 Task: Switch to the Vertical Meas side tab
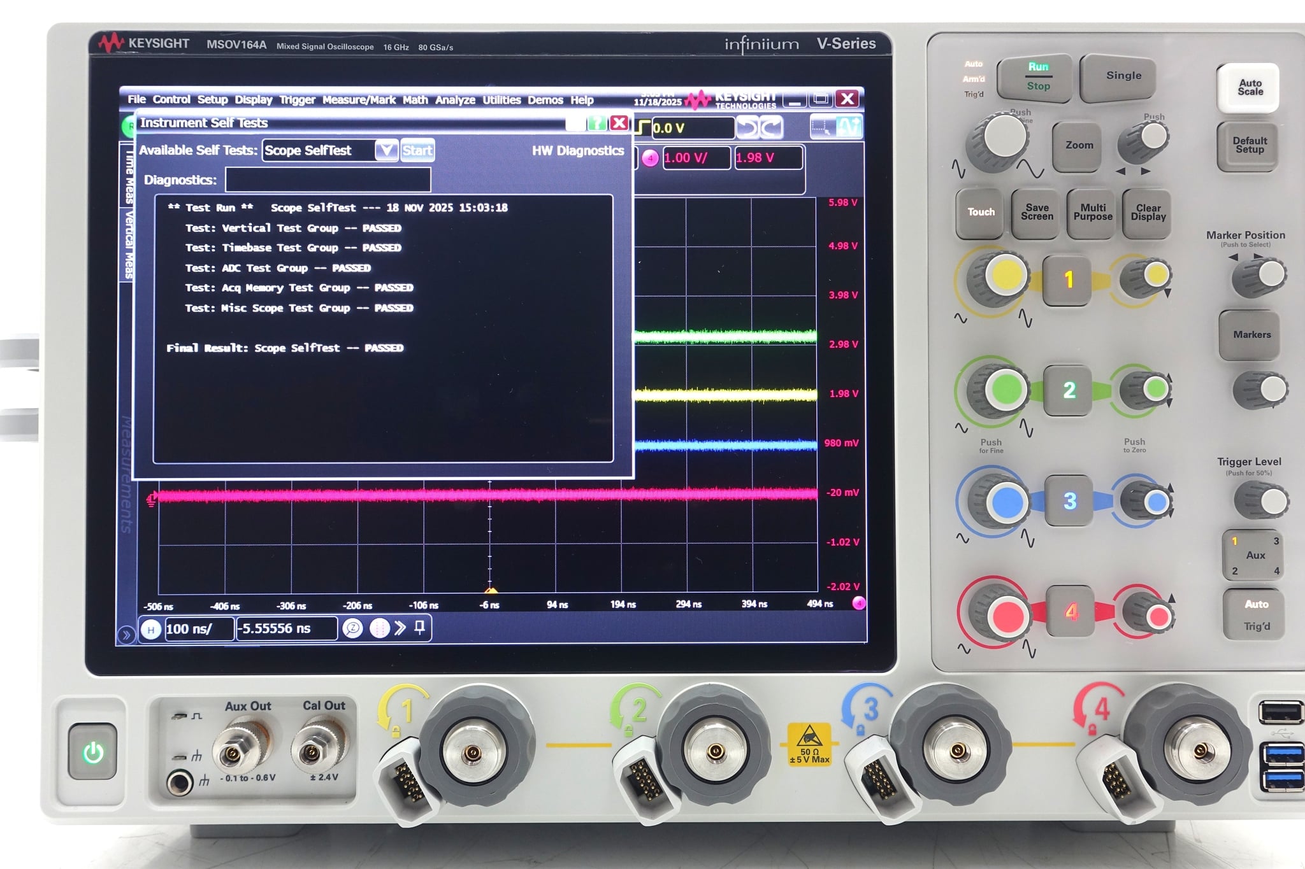coord(127,245)
